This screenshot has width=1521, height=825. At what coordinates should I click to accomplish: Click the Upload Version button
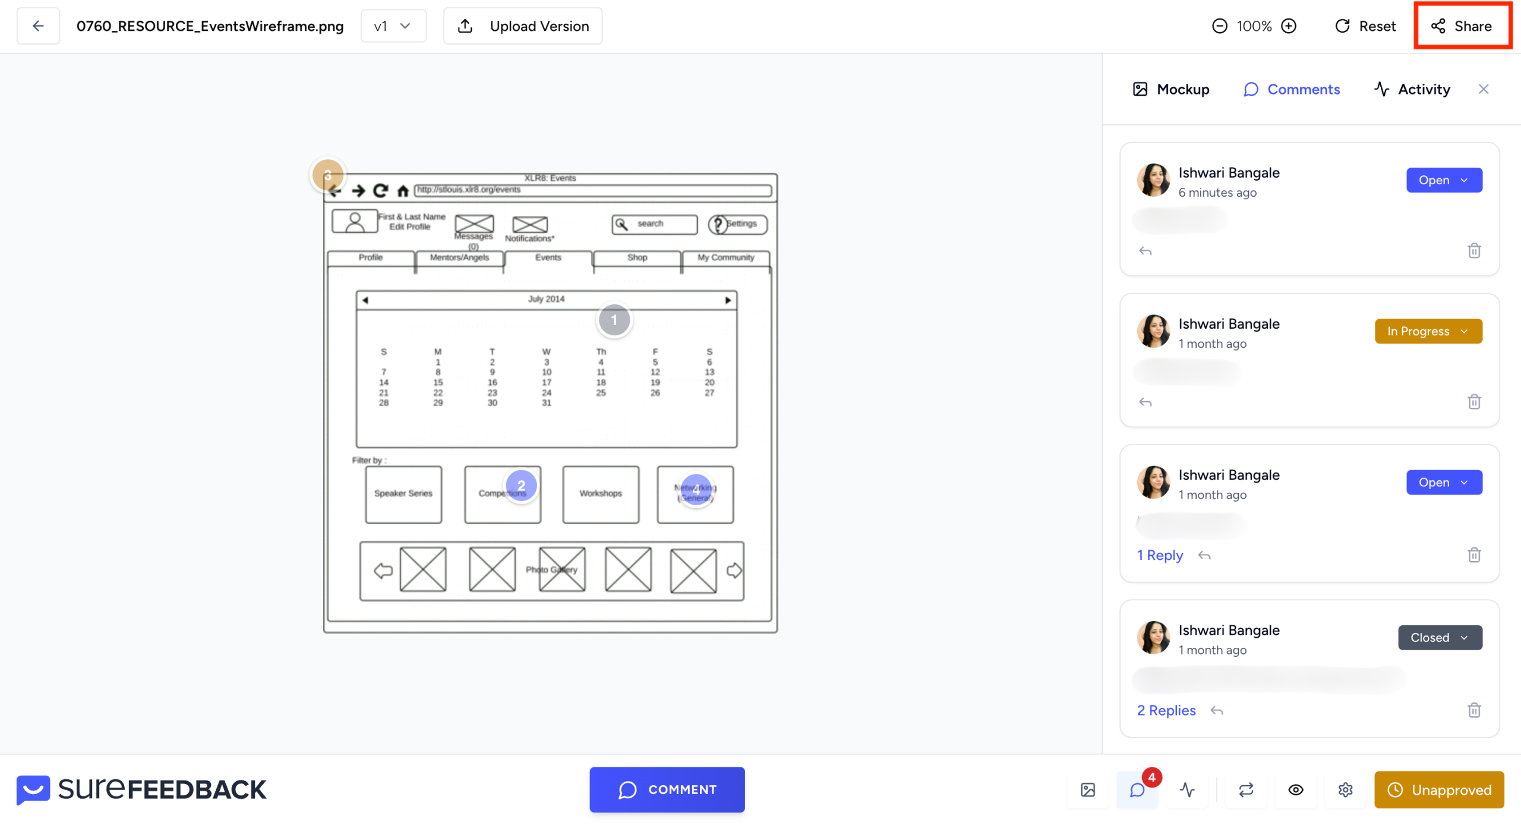pos(523,26)
